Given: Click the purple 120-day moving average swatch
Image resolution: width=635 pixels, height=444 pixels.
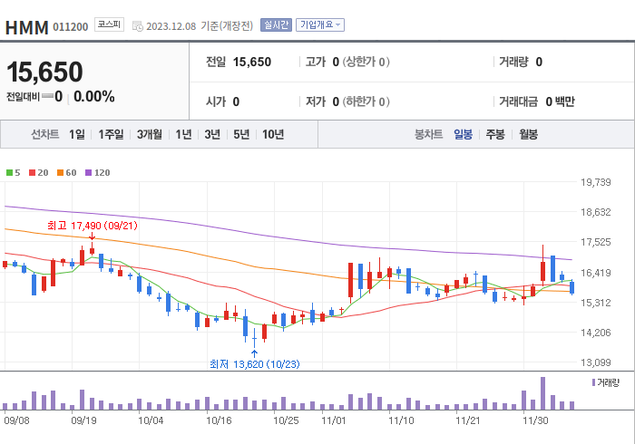Looking at the screenshot, I should click(88, 173).
